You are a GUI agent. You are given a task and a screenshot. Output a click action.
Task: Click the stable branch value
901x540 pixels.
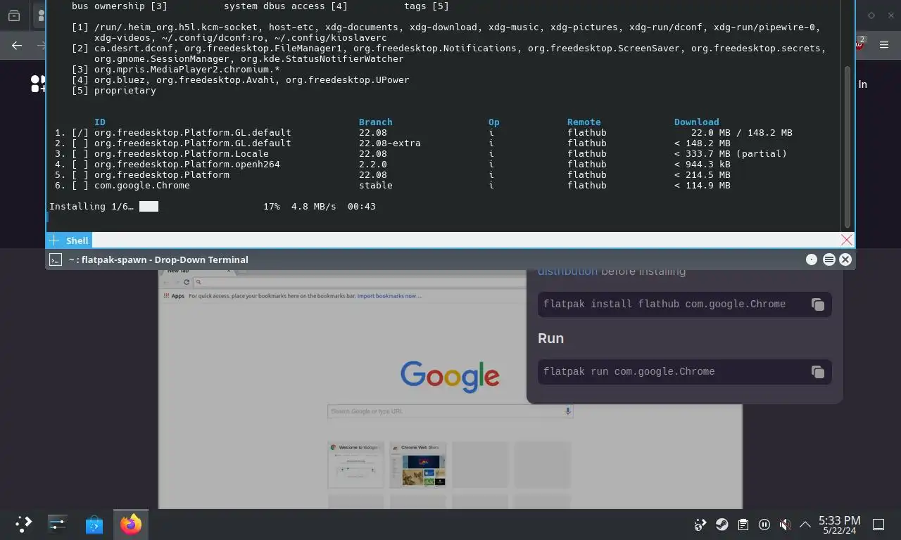[376, 186]
